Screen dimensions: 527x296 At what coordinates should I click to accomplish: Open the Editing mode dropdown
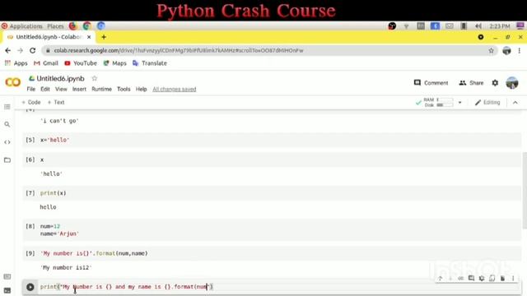[487, 102]
